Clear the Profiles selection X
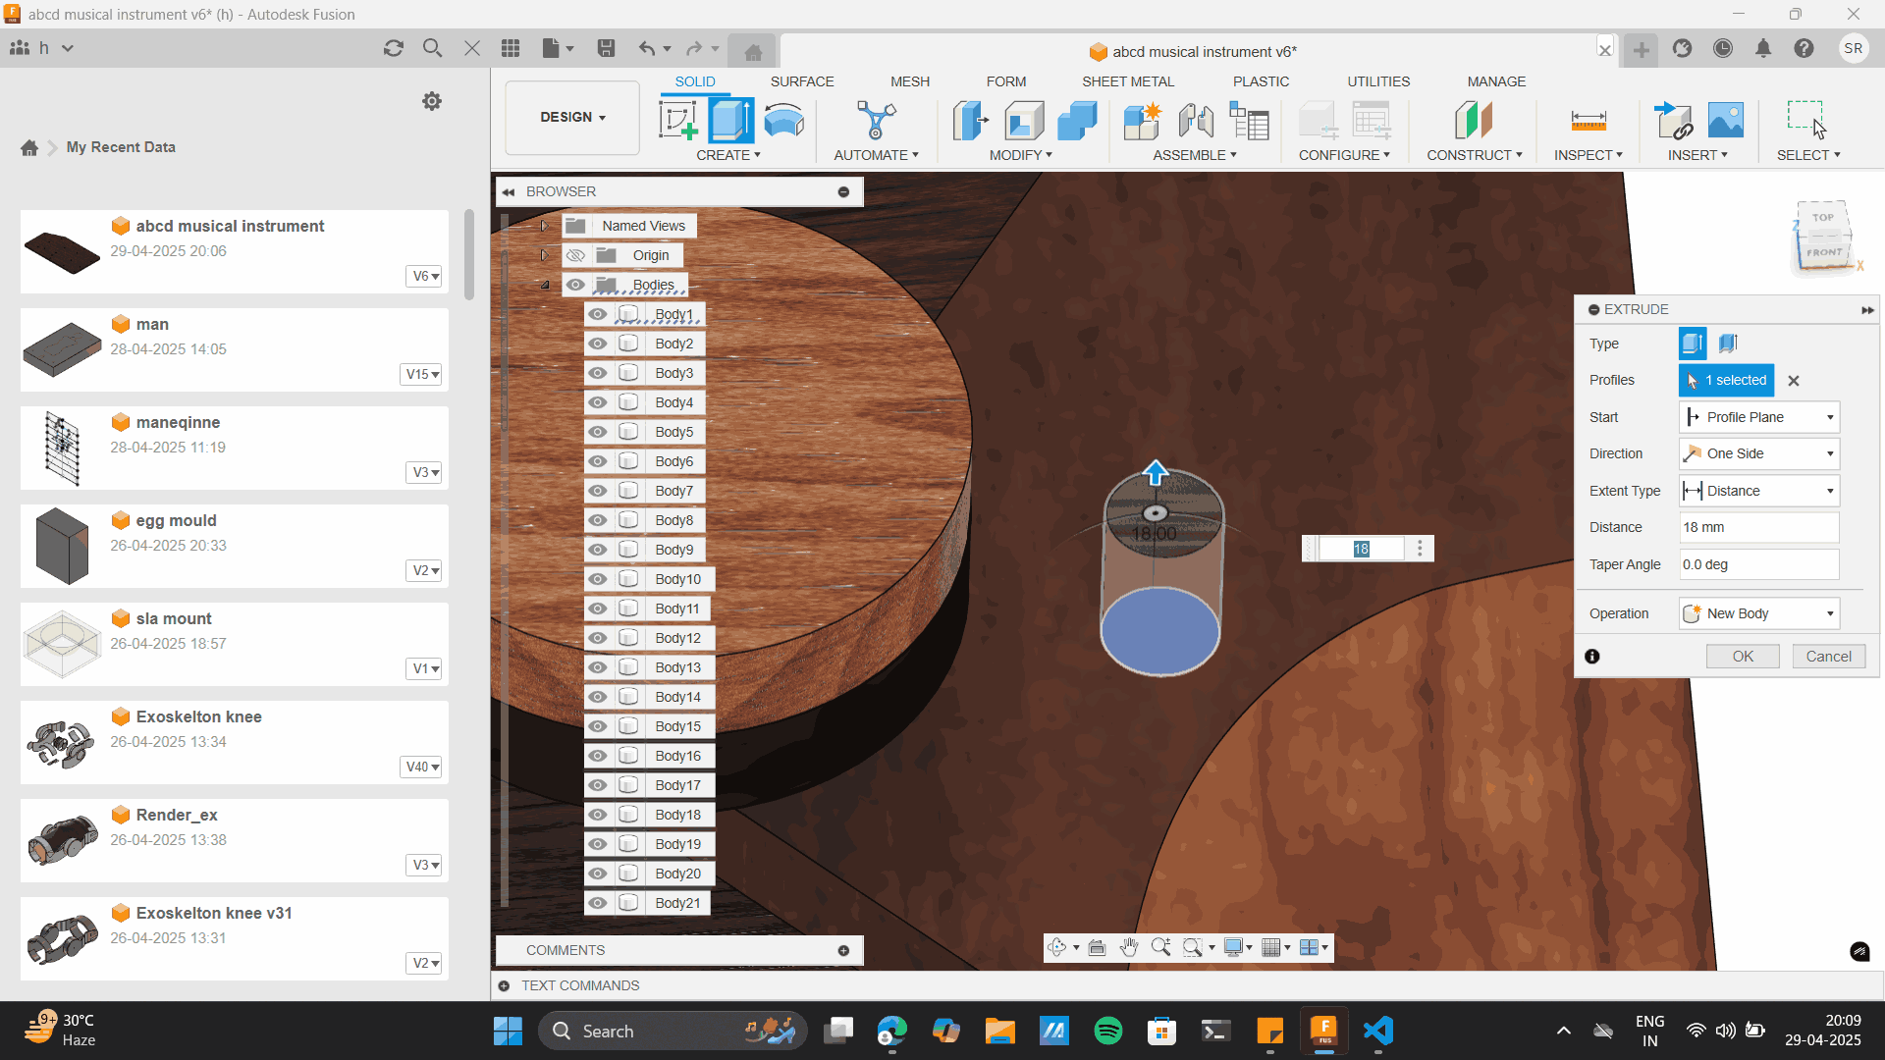This screenshot has height=1060, width=1885. pyautogui.click(x=1794, y=381)
